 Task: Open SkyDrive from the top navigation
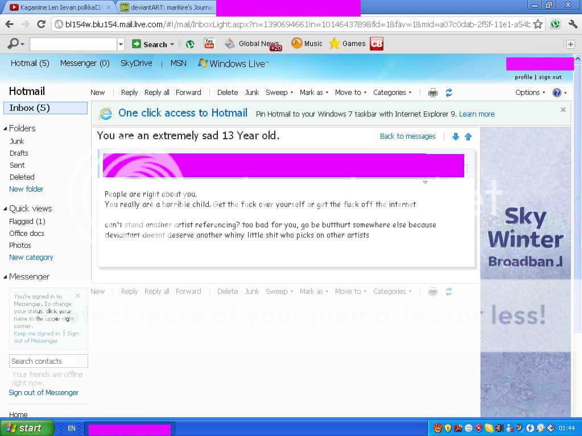(x=136, y=63)
